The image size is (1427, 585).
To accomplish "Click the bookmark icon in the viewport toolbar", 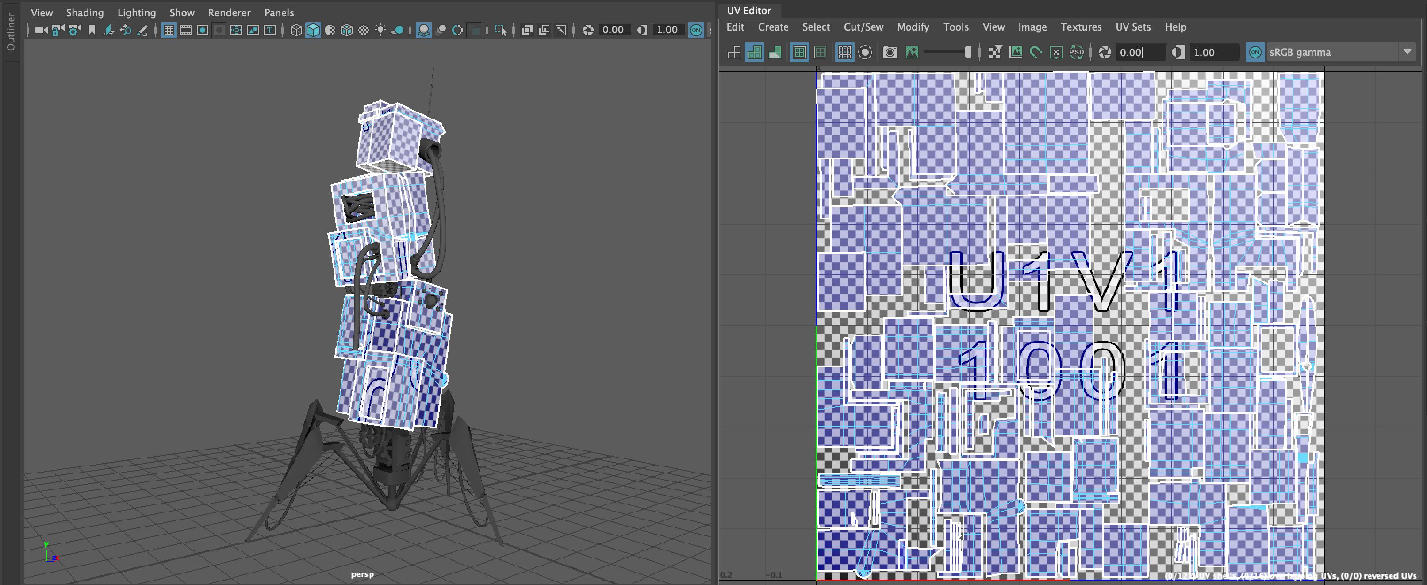I will click(x=92, y=30).
